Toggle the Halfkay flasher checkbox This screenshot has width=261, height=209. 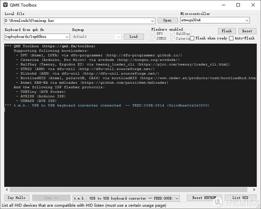pos(172,34)
